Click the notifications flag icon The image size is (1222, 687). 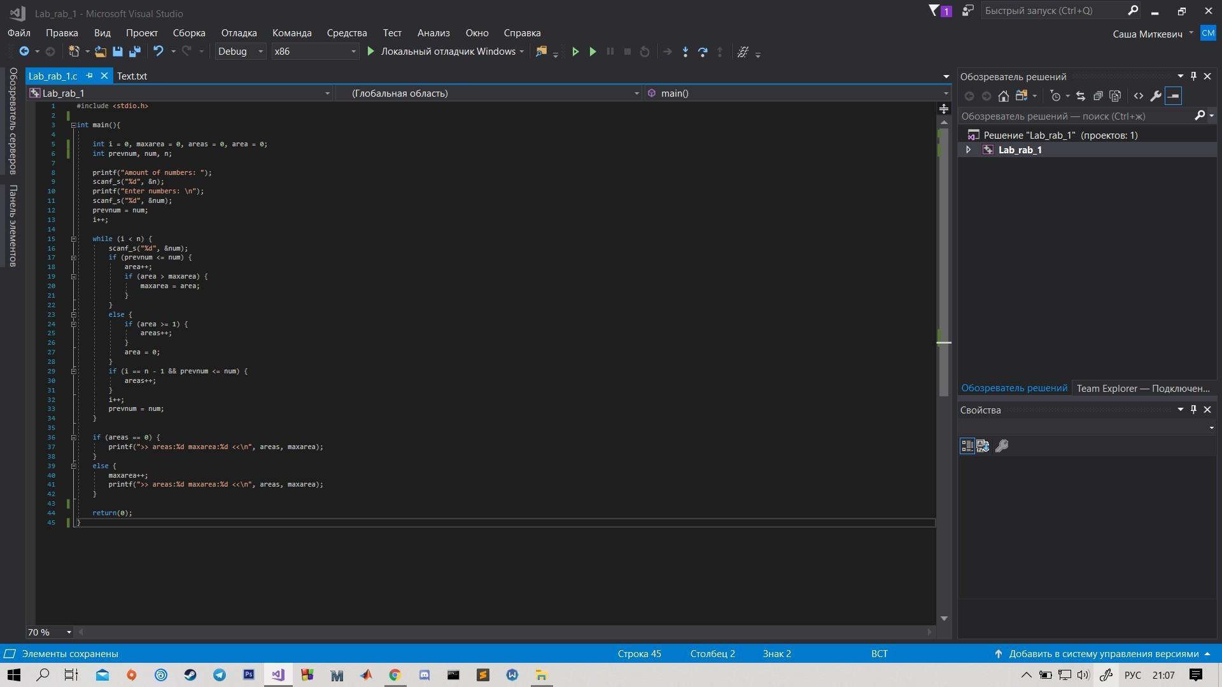point(934,11)
